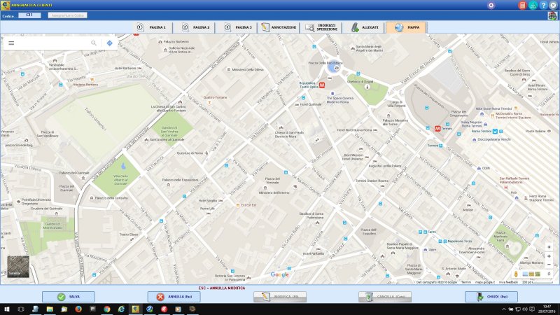560x315 pixels.
Task: Switch to the Pagina 1 tab
Action: tap(153, 27)
